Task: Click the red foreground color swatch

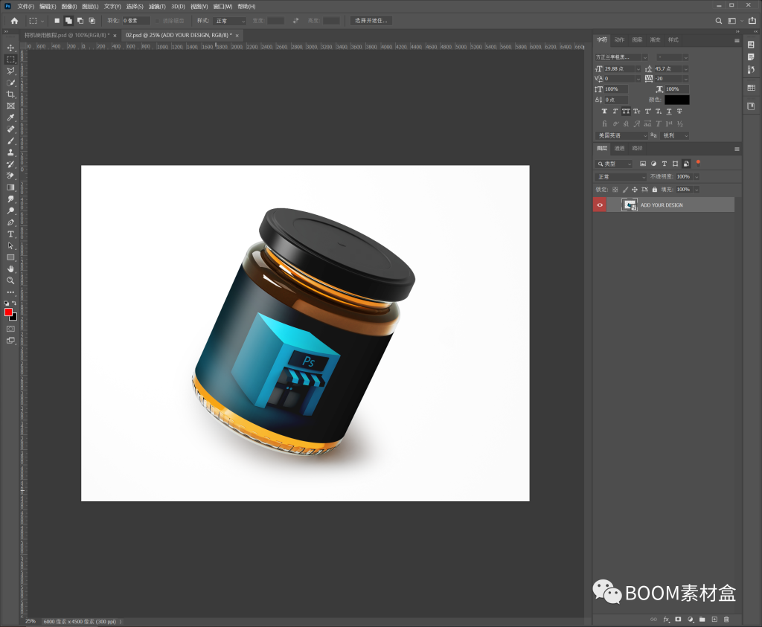Action: pos(8,312)
